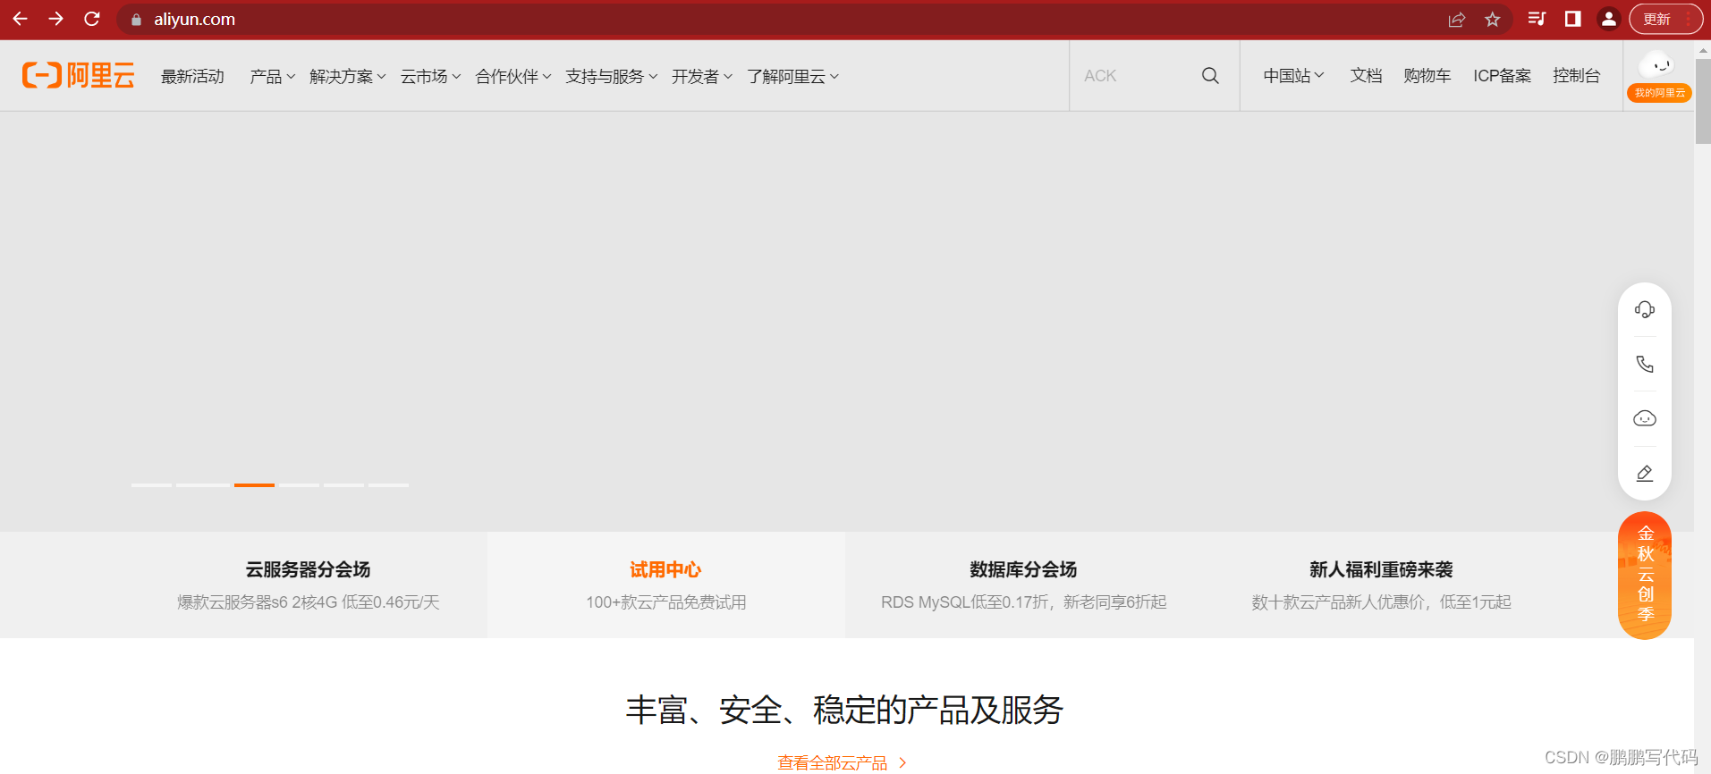Click the browser forward arrow

[55, 19]
